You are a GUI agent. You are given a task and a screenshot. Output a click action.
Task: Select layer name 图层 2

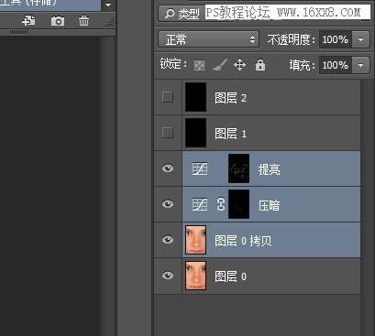(x=231, y=98)
